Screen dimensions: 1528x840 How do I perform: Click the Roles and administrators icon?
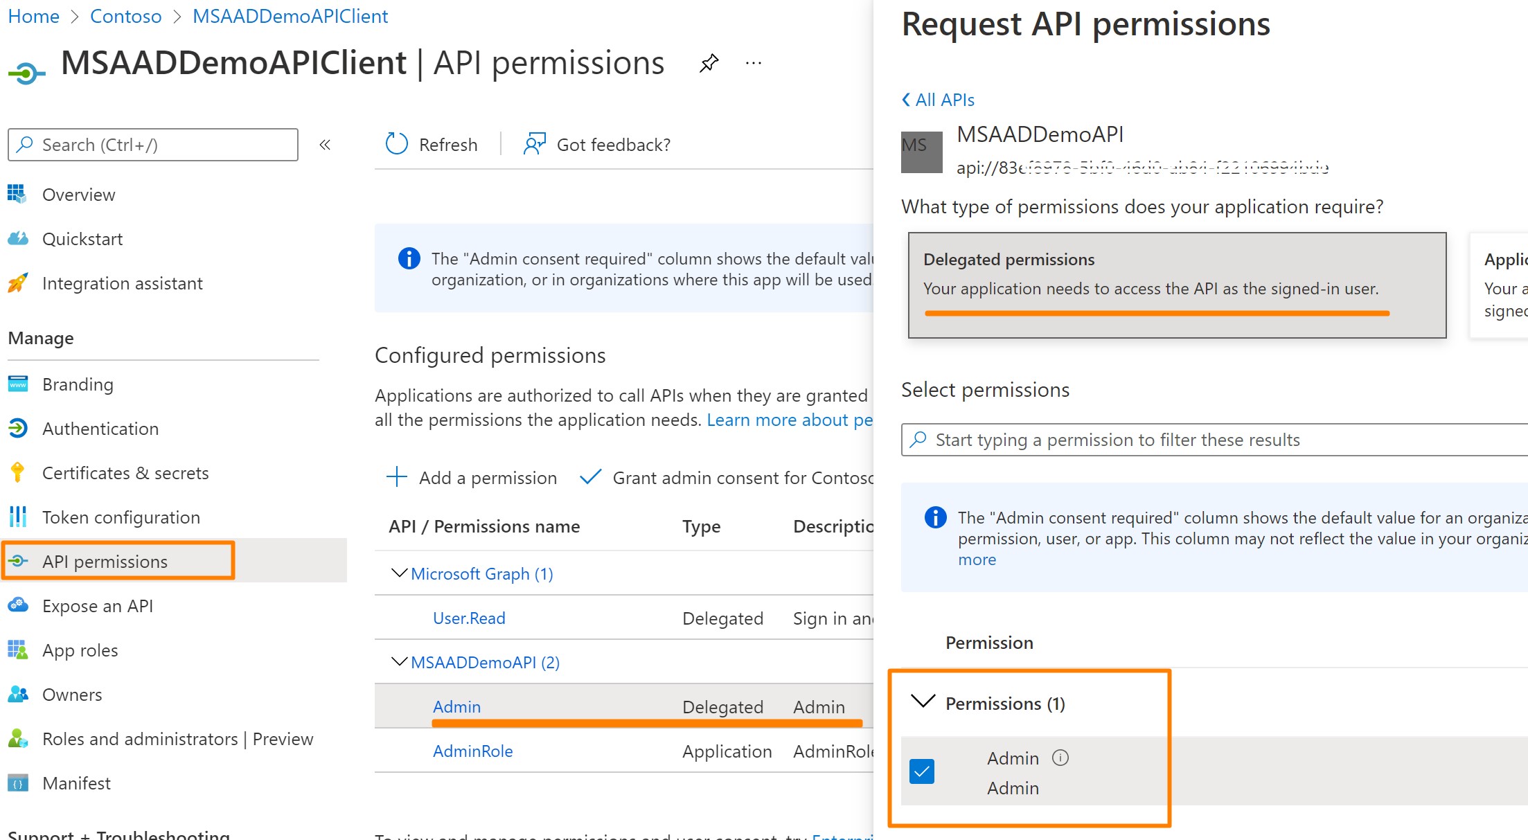[x=18, y=738]
